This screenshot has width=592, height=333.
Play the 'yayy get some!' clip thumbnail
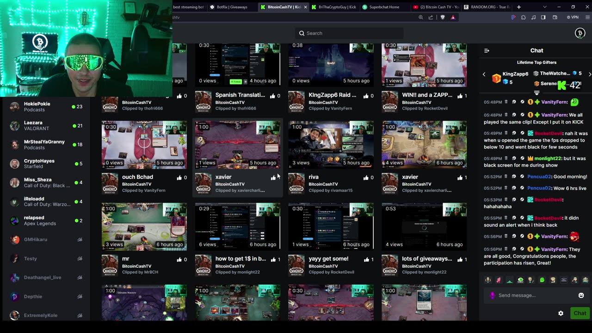coord(331,227)
